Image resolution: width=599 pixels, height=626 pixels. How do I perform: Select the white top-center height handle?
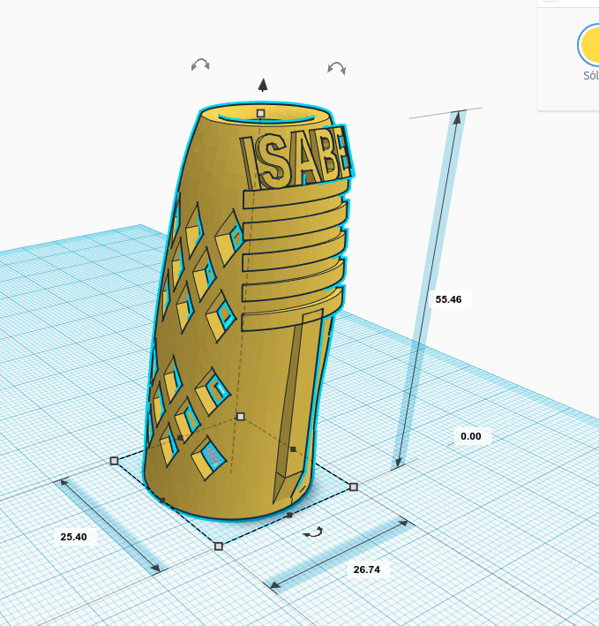(261, 113)
